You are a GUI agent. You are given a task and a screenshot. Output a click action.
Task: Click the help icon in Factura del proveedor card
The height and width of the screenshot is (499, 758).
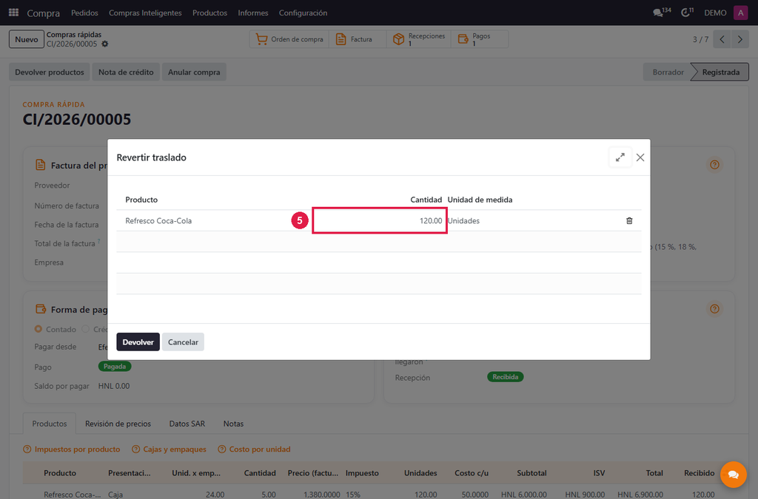click(714, 165)
